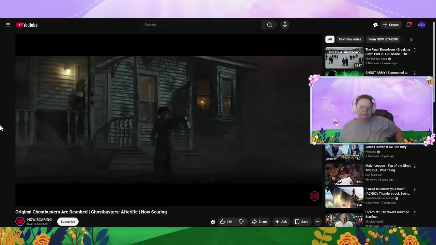Viewport: 436px width, 245px height.
Task: Start voice search with microphone icon
Action: tap(285, 25)
